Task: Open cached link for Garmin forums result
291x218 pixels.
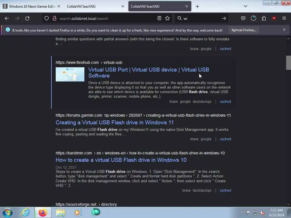Action: tap(225, 139)
